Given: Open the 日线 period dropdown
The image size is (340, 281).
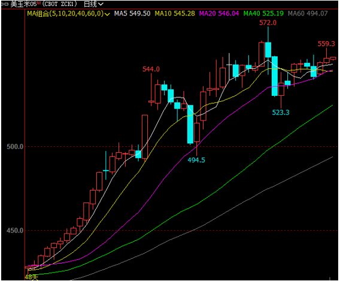Looking at the screenshot, I should pyautogui.click(x=93, y=4).
